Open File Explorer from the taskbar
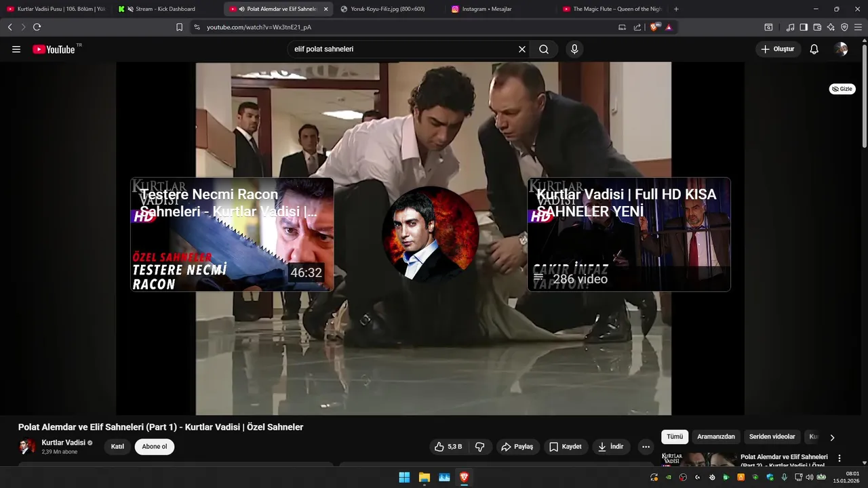 pyautogui.click(x=424, y=477)
